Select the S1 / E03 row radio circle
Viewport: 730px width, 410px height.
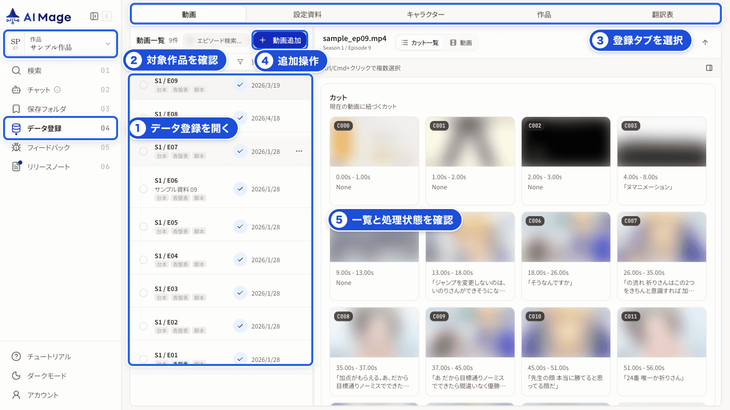(x=143, y=293)
